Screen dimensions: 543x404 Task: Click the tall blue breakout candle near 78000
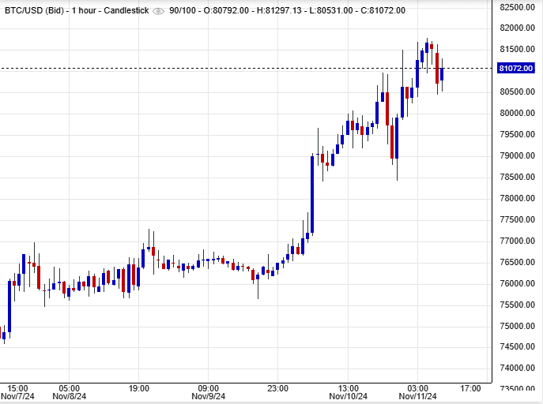coord(312,193)
